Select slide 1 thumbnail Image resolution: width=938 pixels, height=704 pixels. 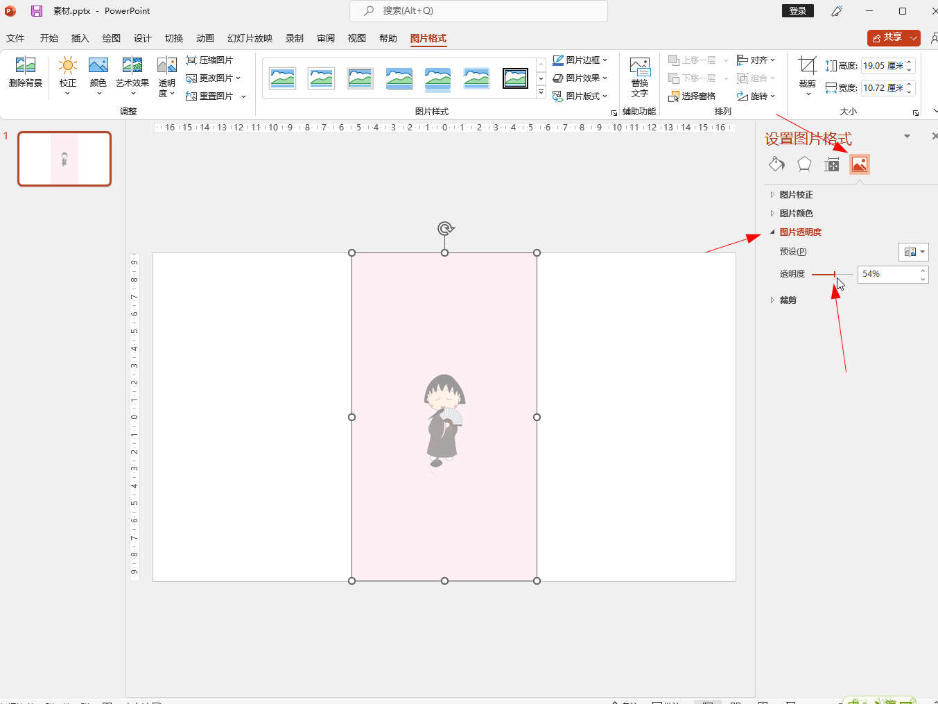[64, 159]
